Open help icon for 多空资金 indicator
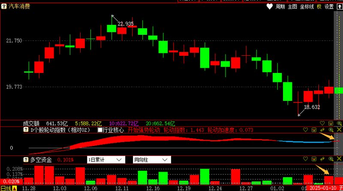The height and width of the screenshot is (191, 343). click(26, 160)
